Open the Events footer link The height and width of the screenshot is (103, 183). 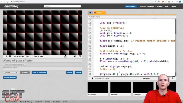point(47,102)
